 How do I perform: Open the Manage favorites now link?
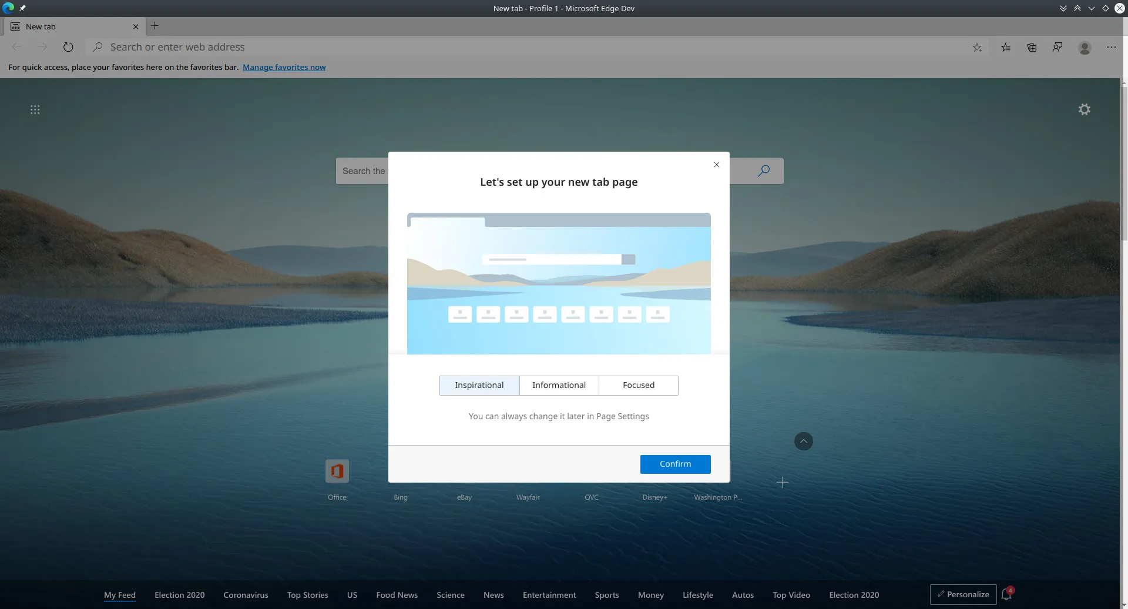(284, 67)
